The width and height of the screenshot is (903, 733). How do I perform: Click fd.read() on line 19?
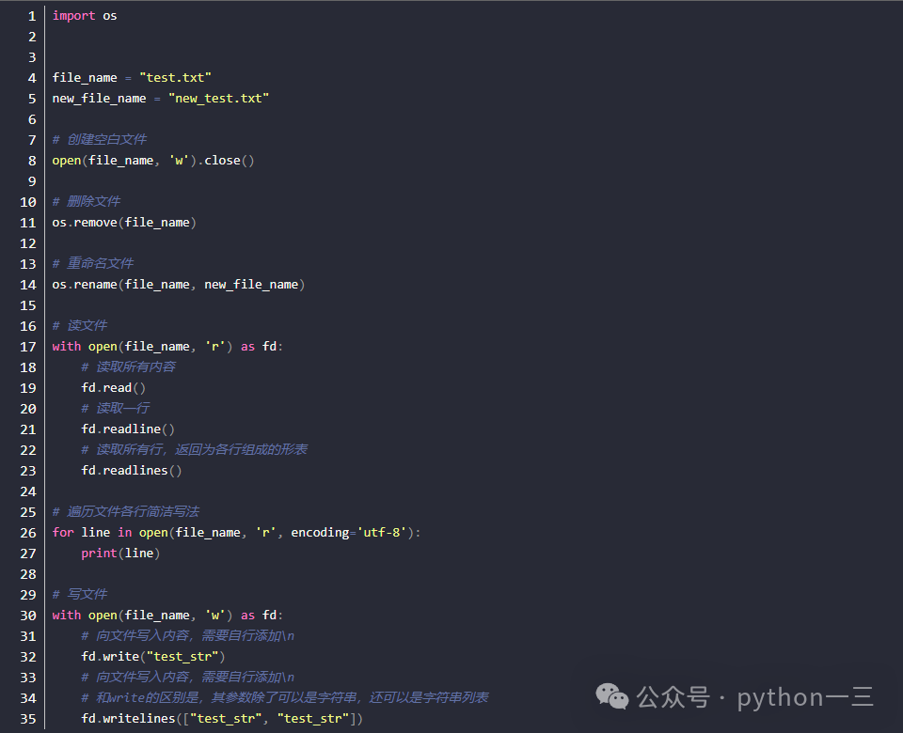[114, 388]
